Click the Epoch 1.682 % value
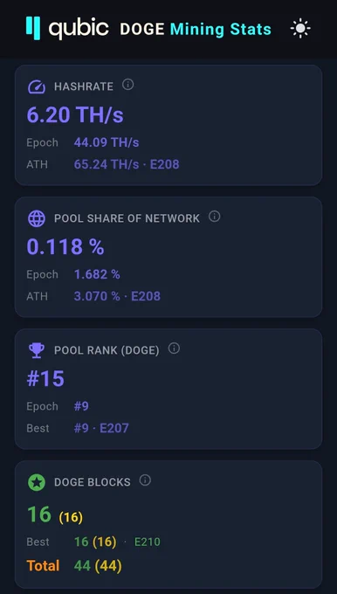 [97, 274]
